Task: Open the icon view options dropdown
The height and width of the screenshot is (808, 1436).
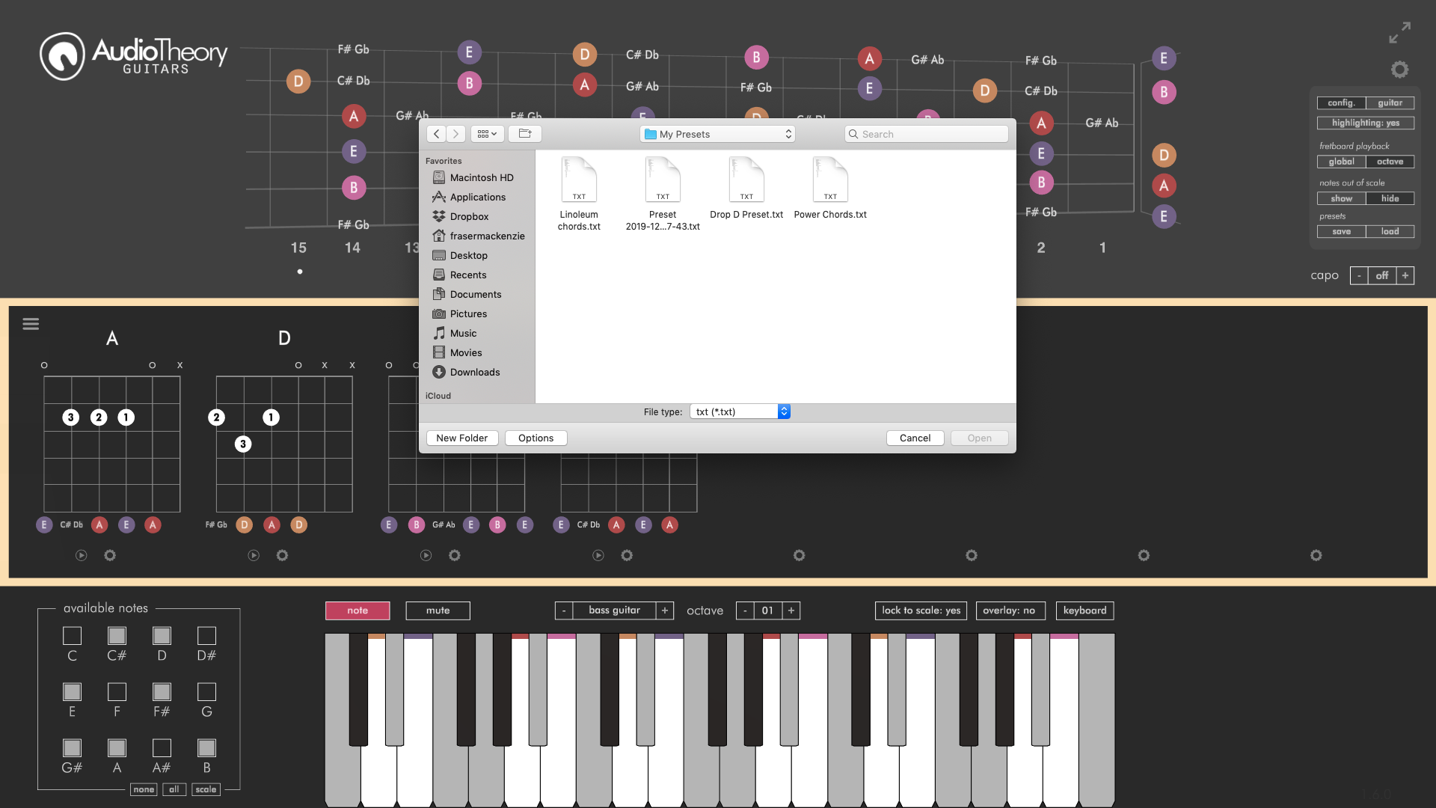Action: pos(487,134)
